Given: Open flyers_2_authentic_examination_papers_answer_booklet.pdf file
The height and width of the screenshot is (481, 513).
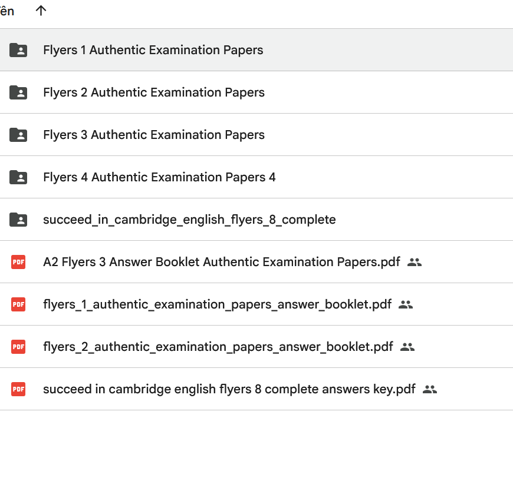Looking at the screenshot, I should [x=218, y=347].
